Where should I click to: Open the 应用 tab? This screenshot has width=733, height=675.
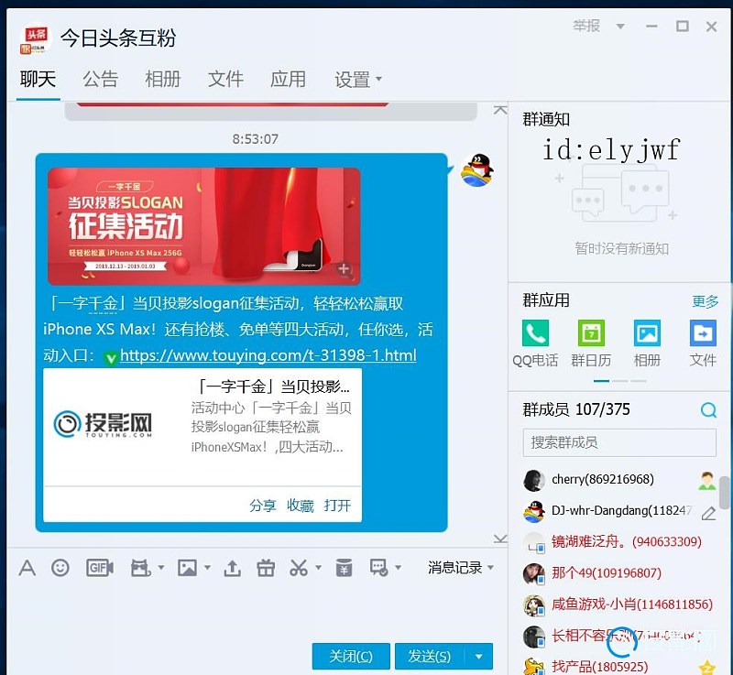[288, 79]
